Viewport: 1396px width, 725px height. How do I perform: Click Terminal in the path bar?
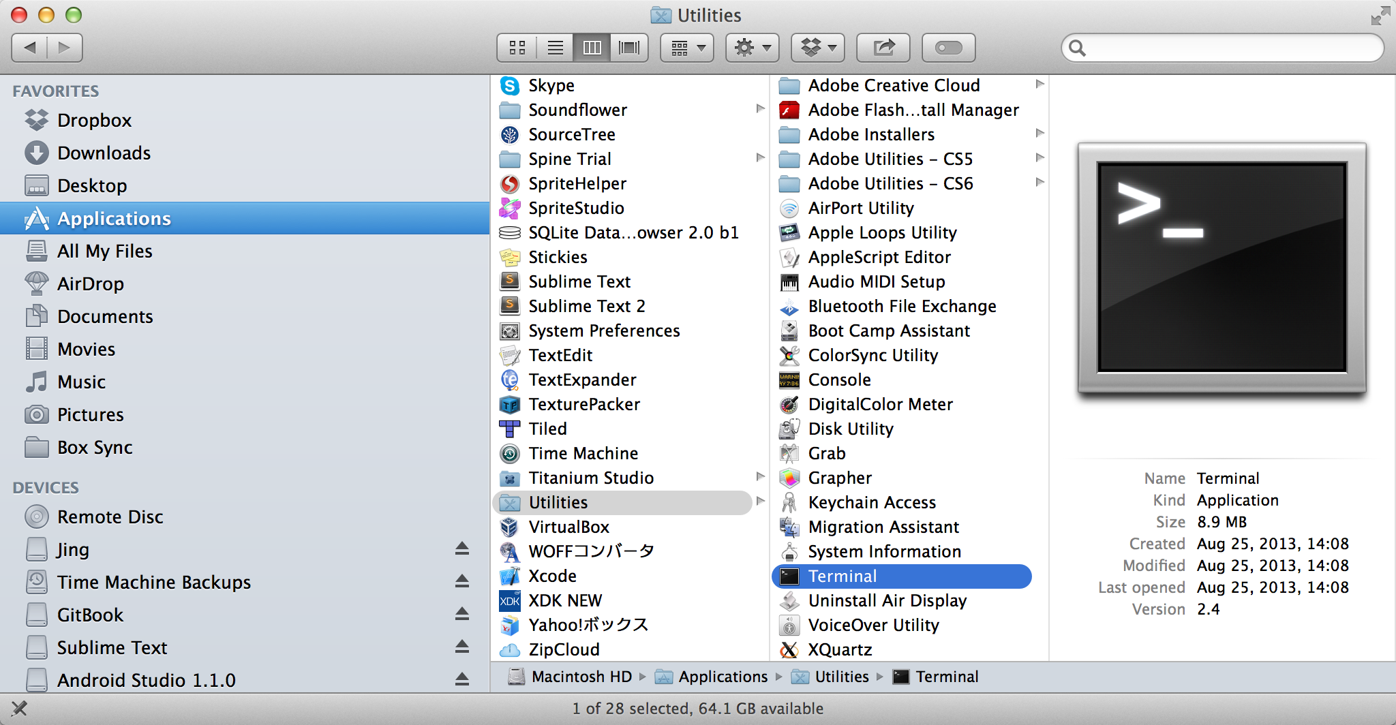pos(935,677)
